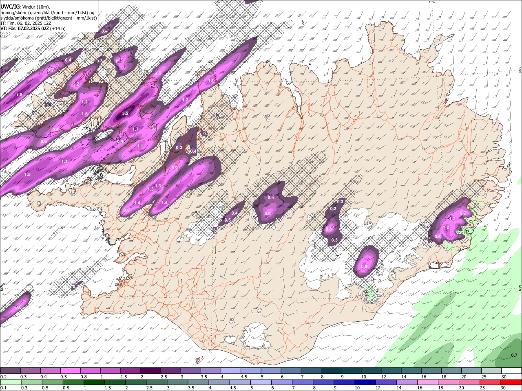Image resolution: width=522 pixels, height=391 pixels.
Task: Click the deep blue swatch starting at 10 in the lower legend
Action: (x=364, y=382)
